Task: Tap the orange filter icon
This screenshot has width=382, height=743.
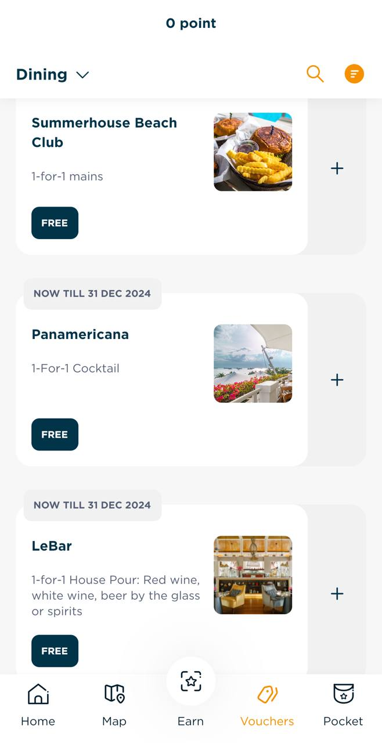Action: tap(354, 74)
